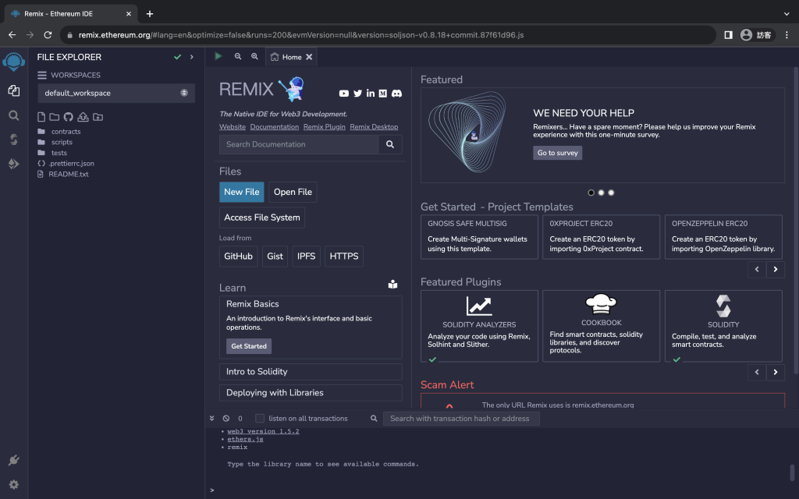Click the GitHub gist publish icon
Image resolution: width=799 pixels, height=499 pixels.
tap(69, 117)
